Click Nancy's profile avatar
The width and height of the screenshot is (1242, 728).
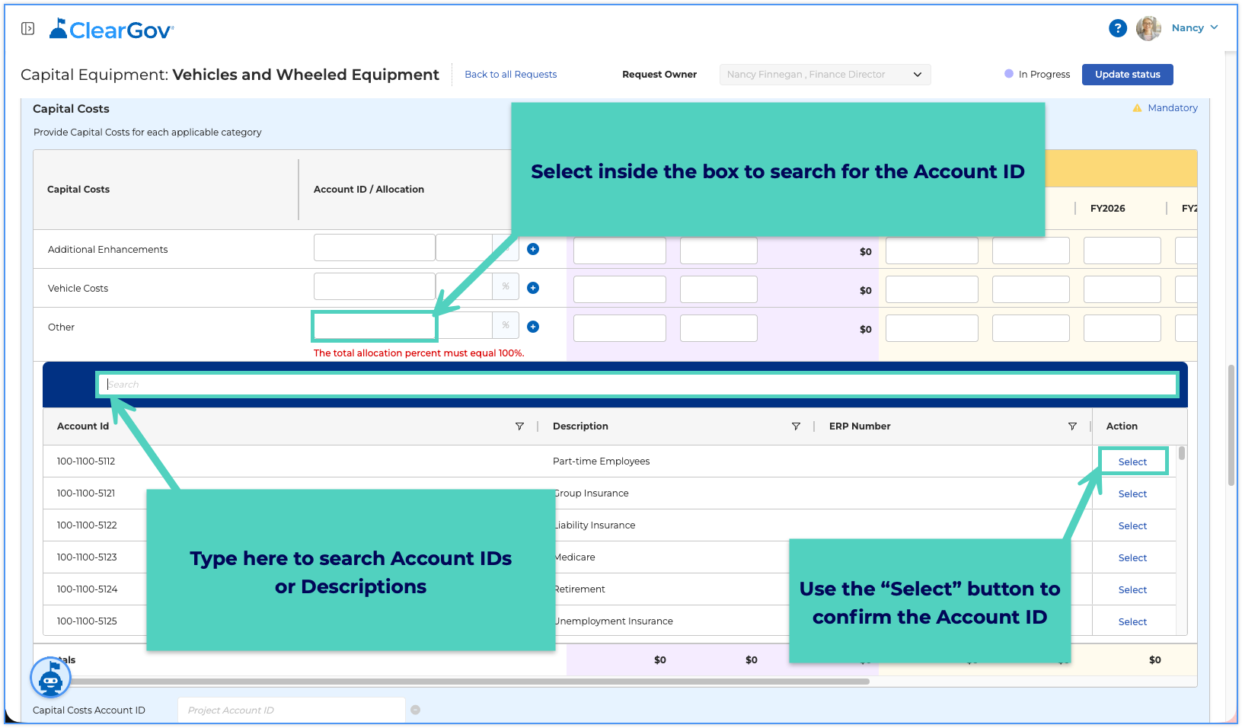click(x=1148, y=28)
